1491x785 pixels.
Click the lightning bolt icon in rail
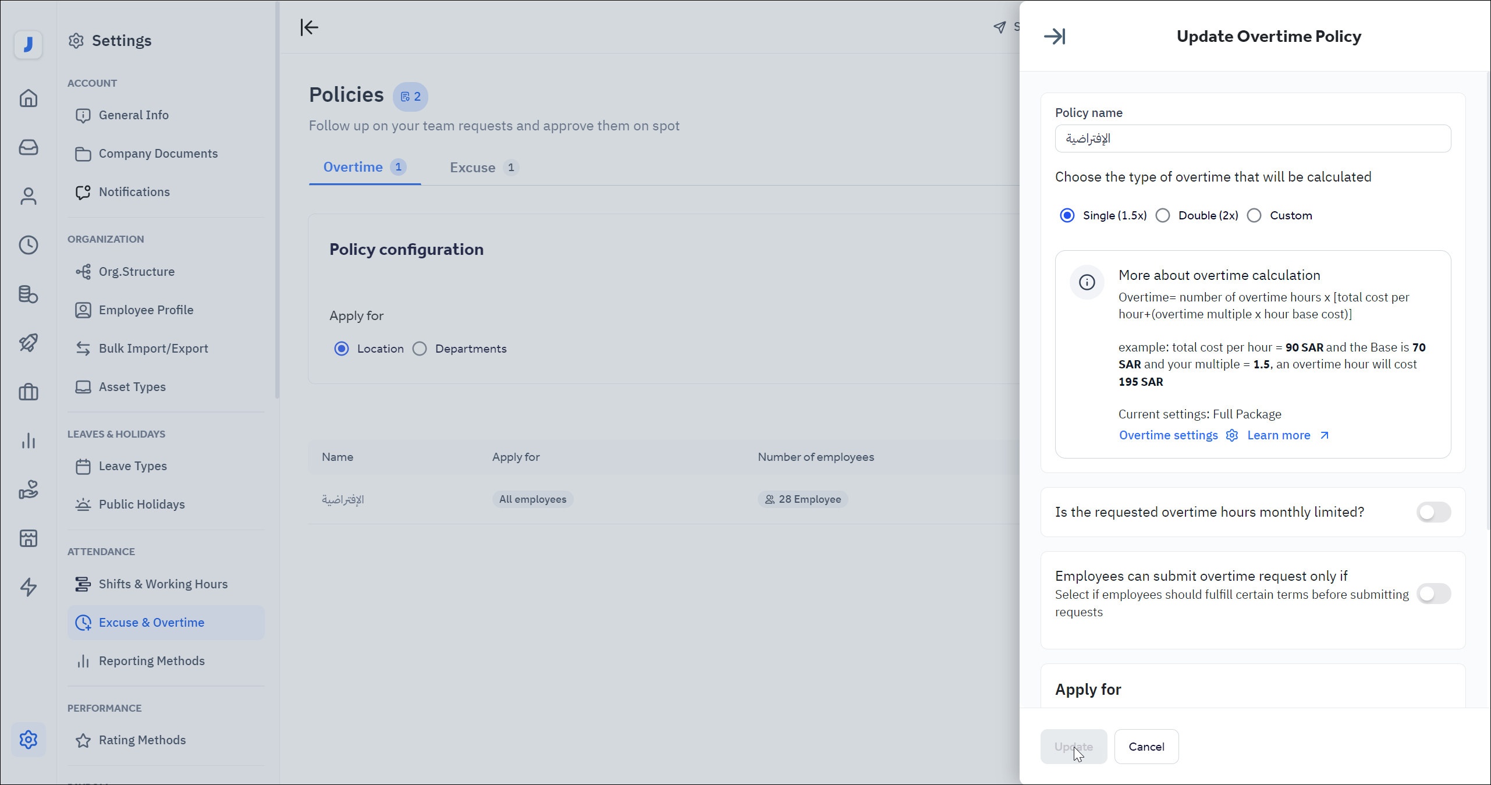[28, 587]
